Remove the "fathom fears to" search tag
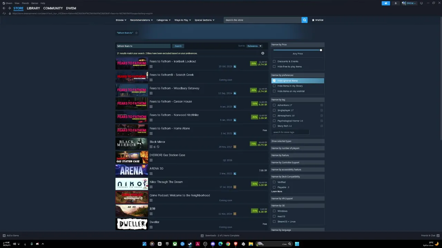Viewport: 442px width, 248px height. 136,33
